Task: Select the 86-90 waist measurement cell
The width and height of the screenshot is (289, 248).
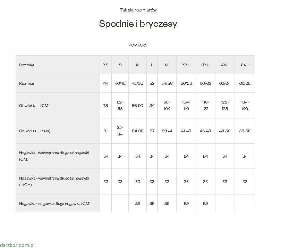Action: (x=138, y=106)
